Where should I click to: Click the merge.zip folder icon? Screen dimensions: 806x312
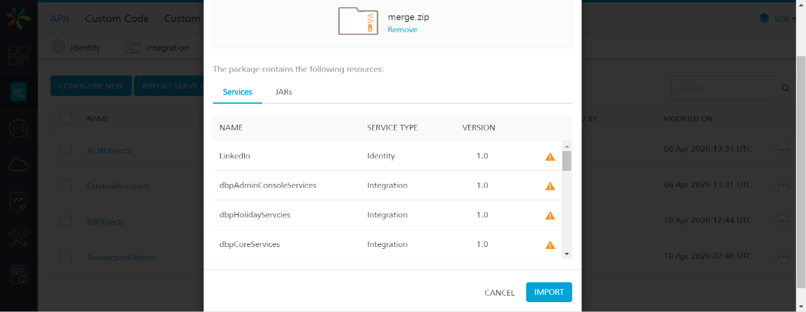(x=358, y=21)
